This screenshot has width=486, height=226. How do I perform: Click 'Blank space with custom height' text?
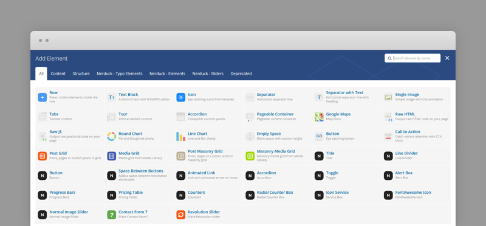pos(279,139)
